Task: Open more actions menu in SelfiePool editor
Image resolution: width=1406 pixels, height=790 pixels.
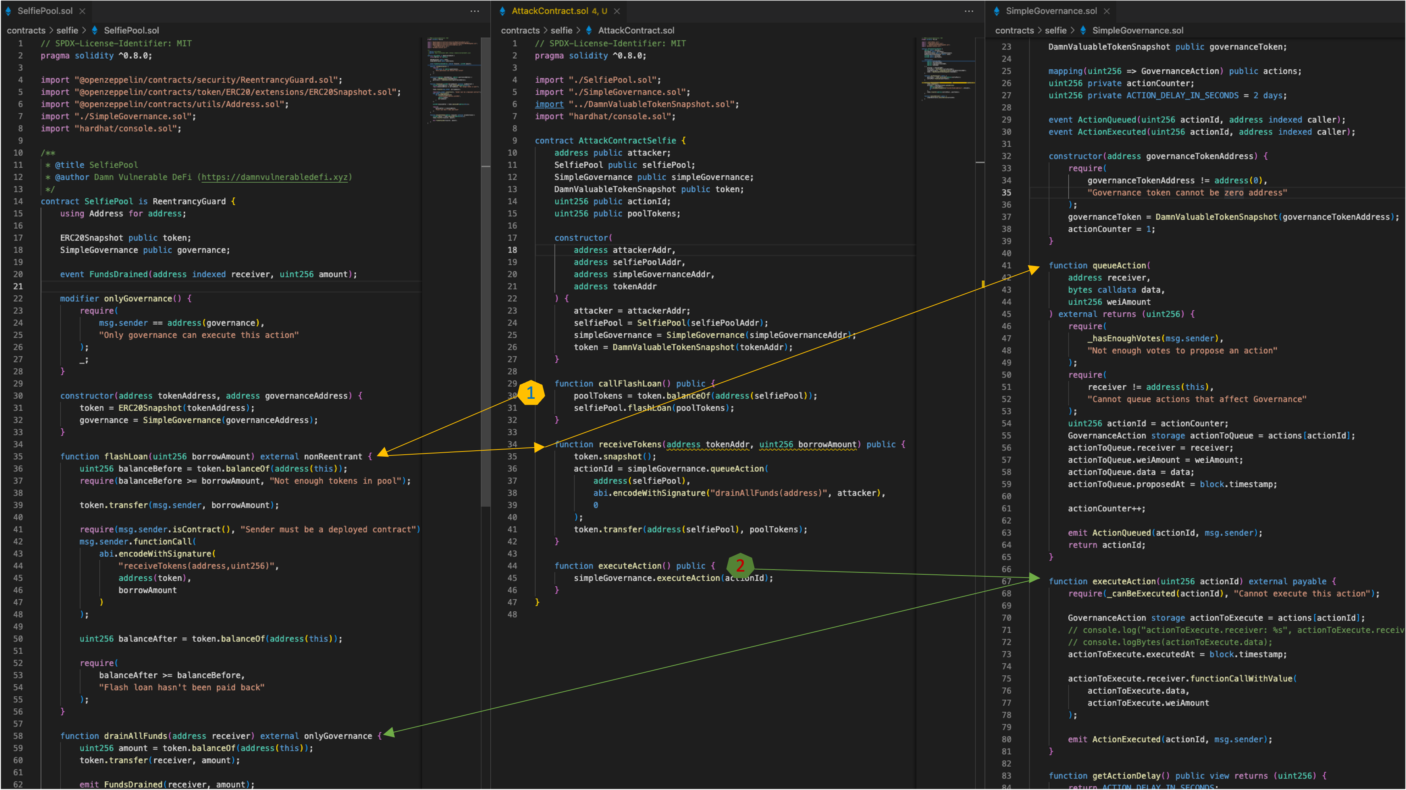Action: (475, 11)
